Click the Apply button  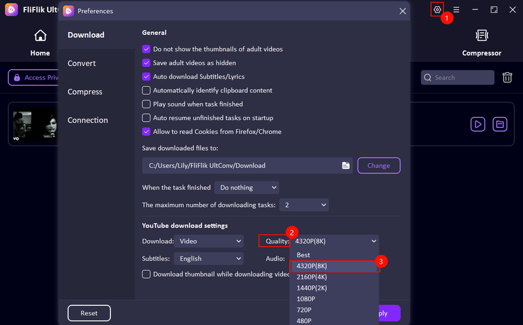[x=390, y=313]
